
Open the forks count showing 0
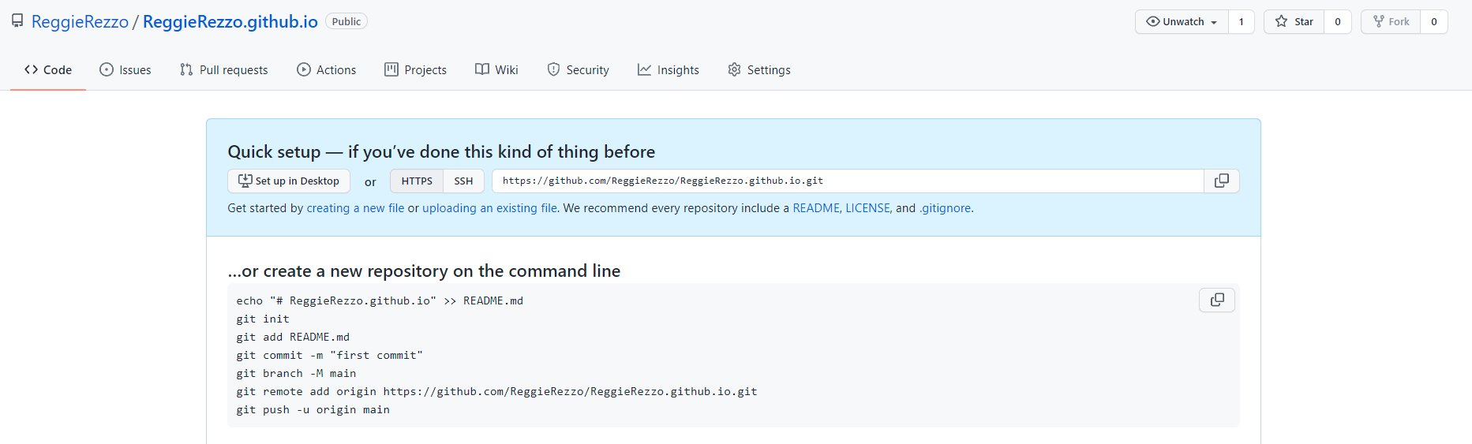click(x=1434, y=21)
